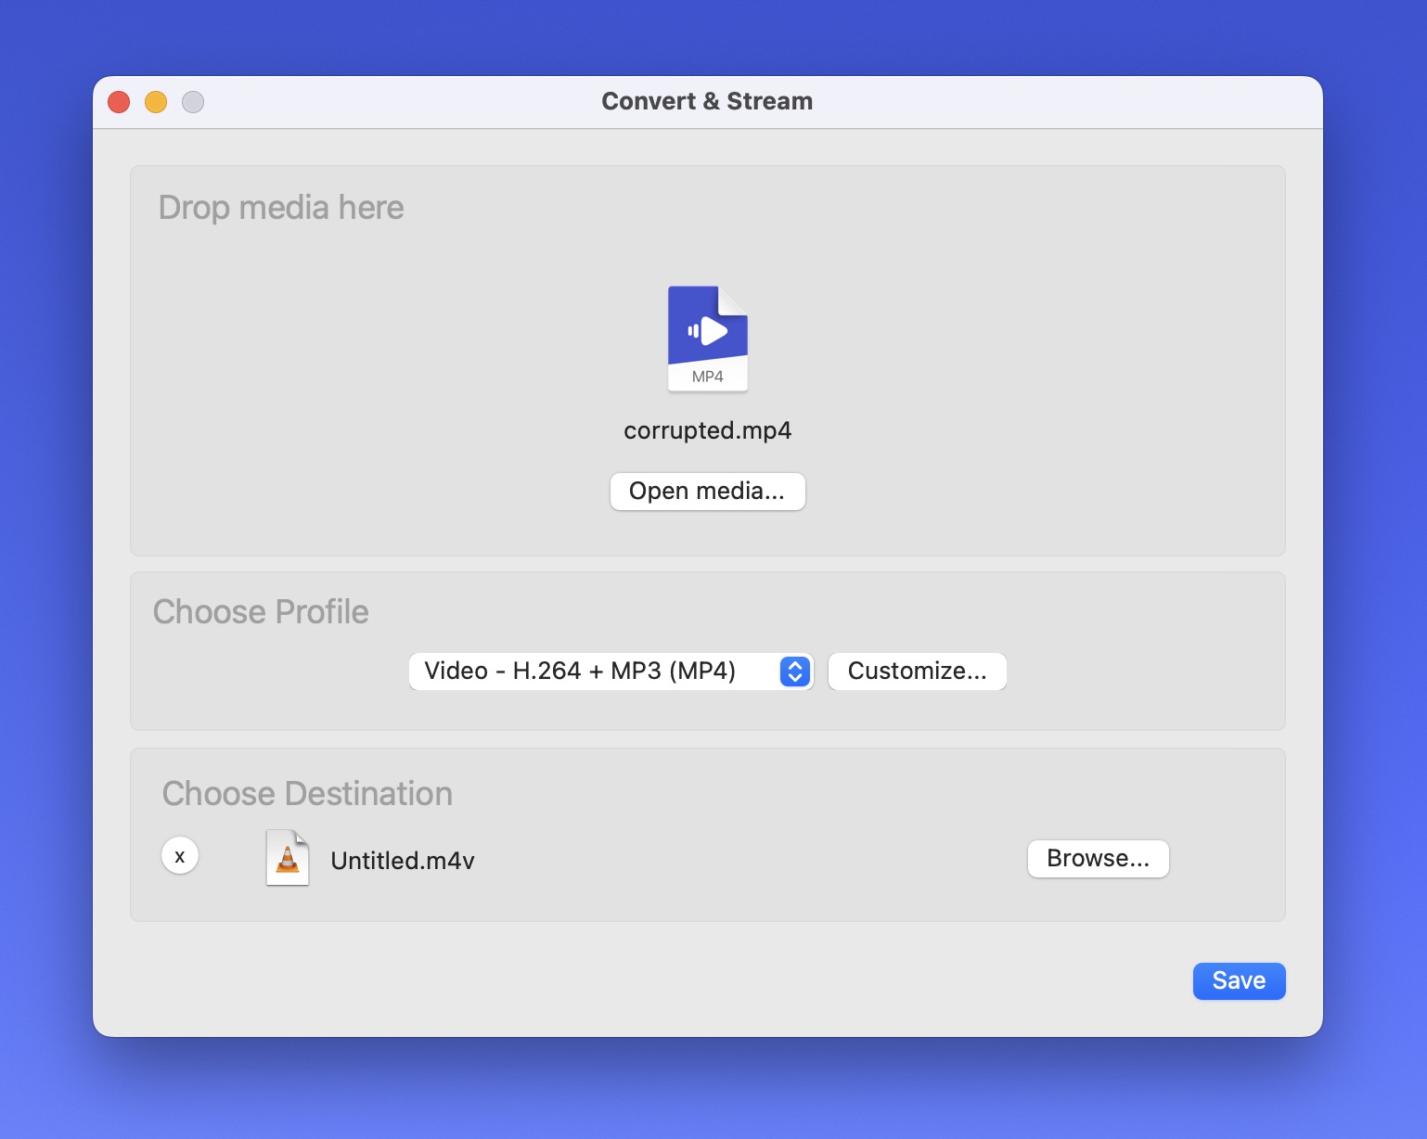This screenshot has height=1139, width=1427.
Task: Click the Open media... button
Action: click(x=707, y=492)
